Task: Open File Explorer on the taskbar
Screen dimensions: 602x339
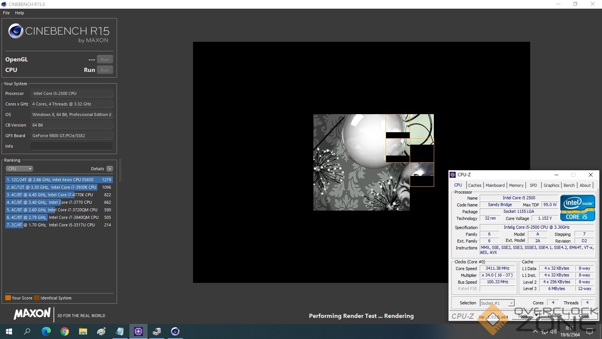Action: 83,331
